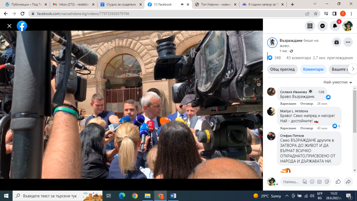357x201 pixels.
Task: Bookmark this page with the star icon
Action: click(316, 14)
